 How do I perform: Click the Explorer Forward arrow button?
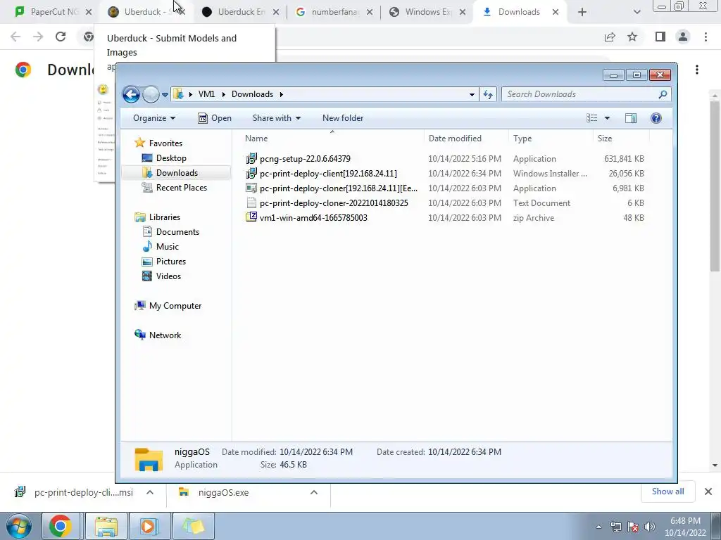(x=151, y=95)
